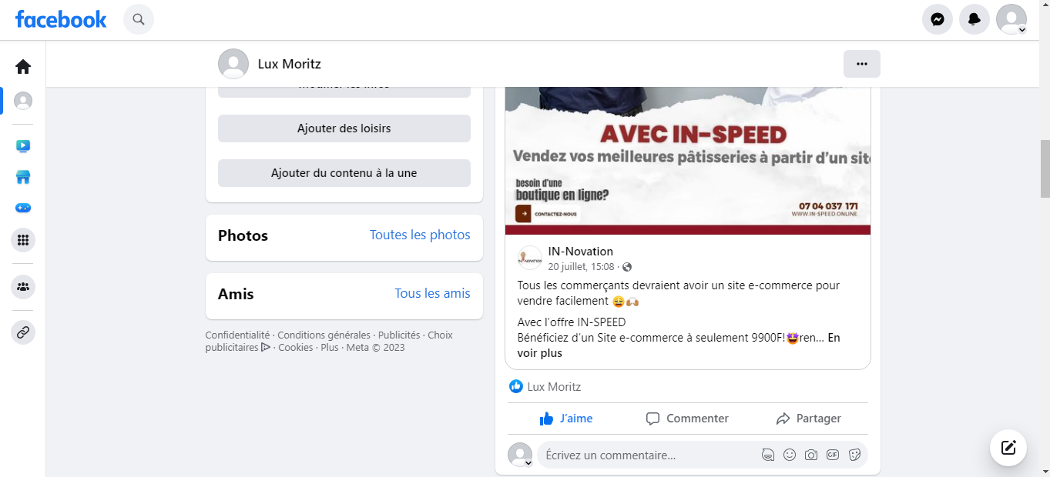Open the Watch video icon
This screenshot has height=477, width=1050.
click(23, 146)
